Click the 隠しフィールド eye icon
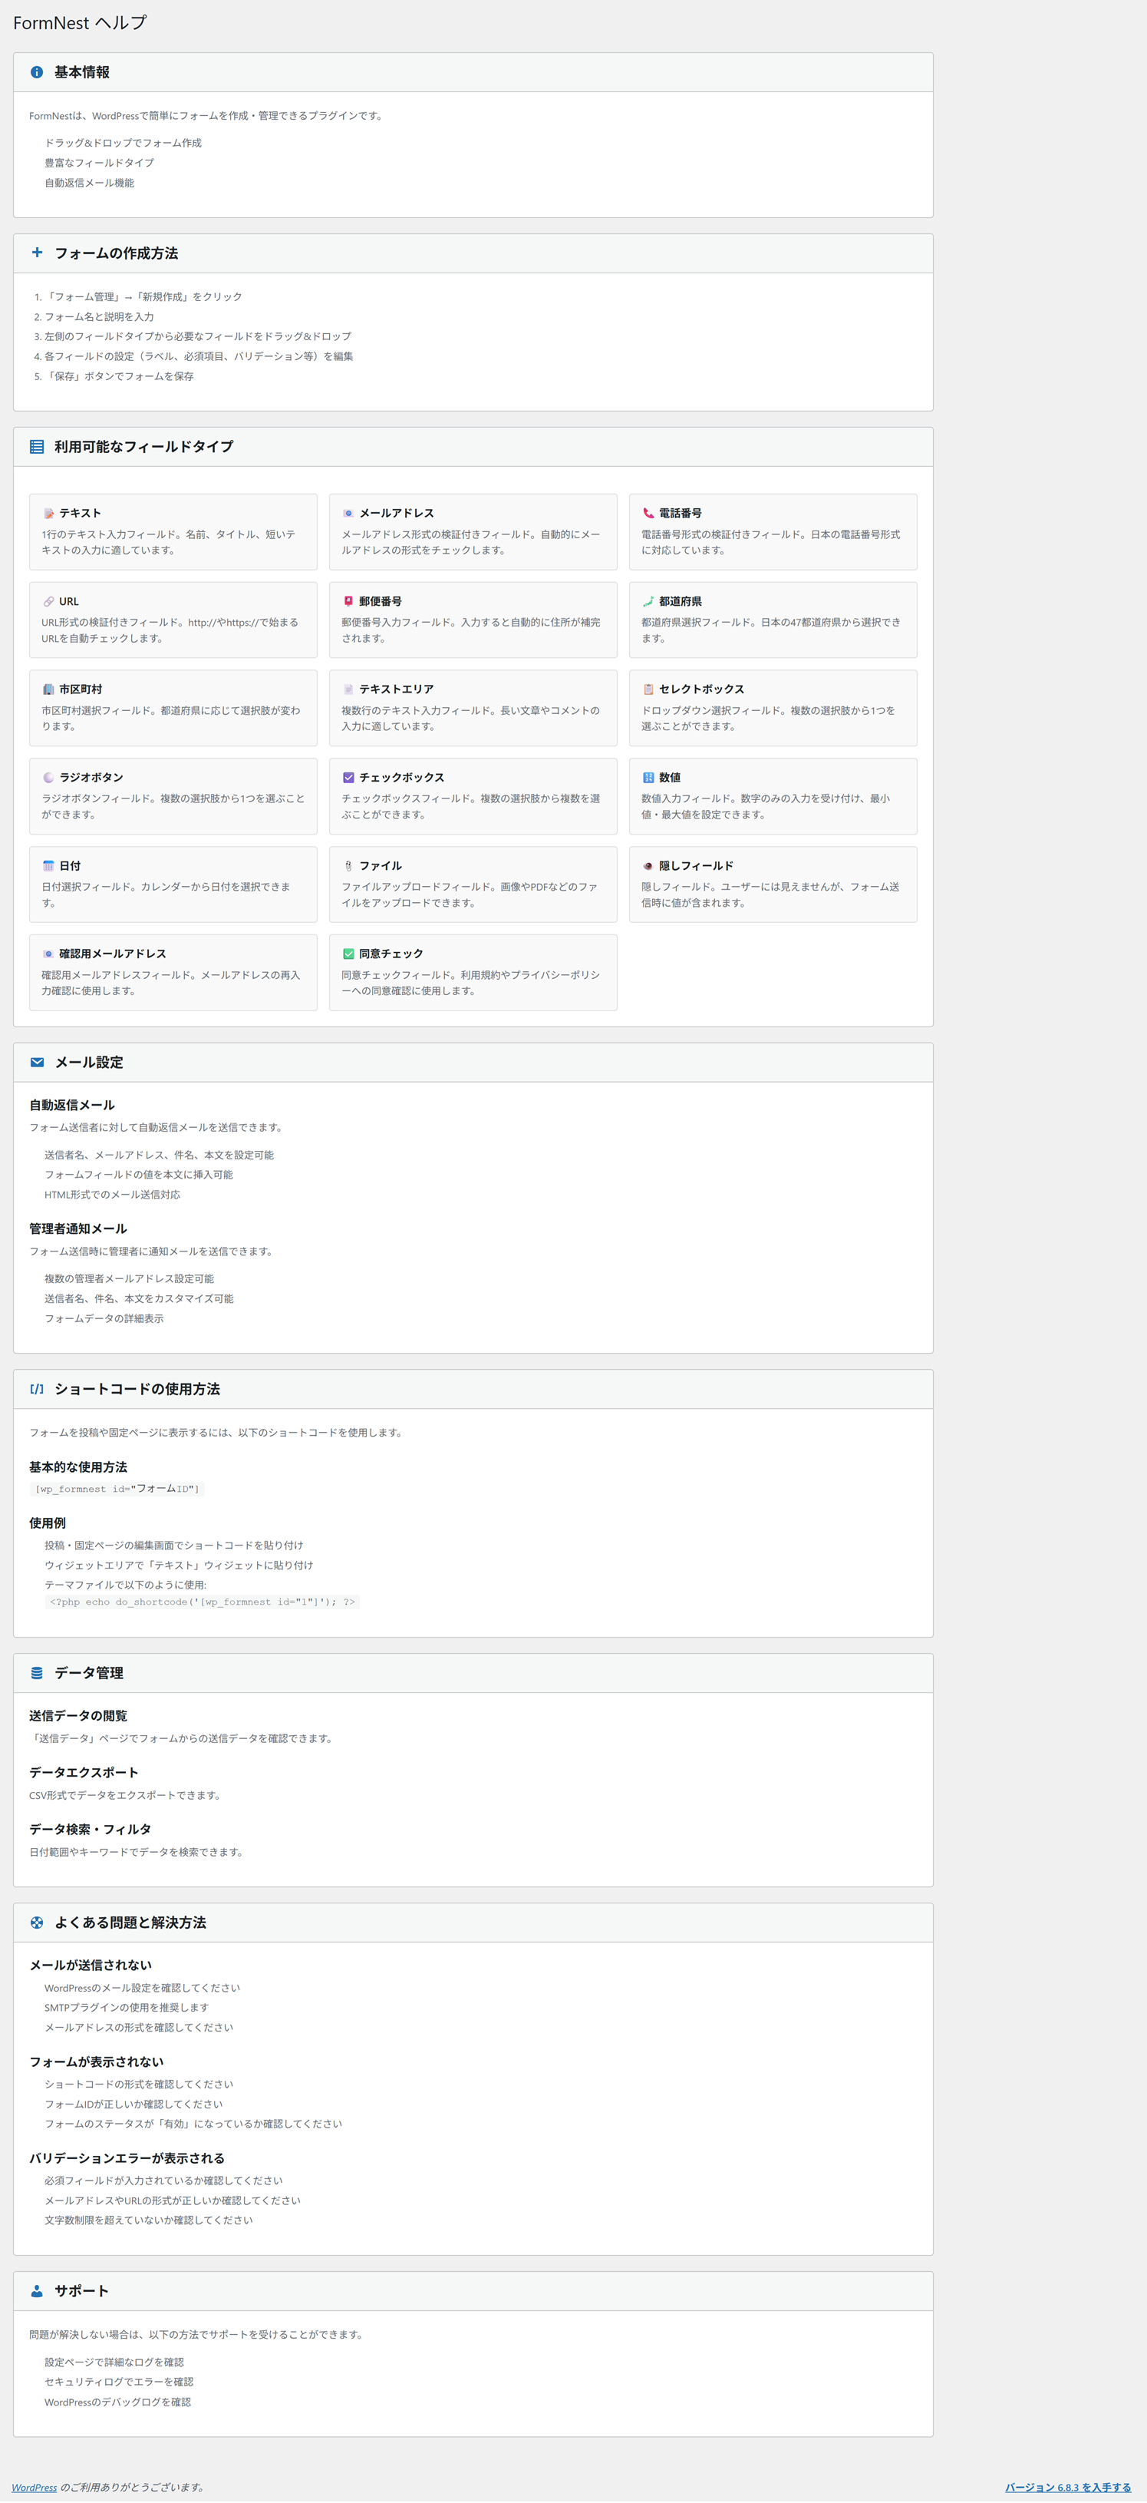Screen dimensions: 1147x2503 pos(648,866)
